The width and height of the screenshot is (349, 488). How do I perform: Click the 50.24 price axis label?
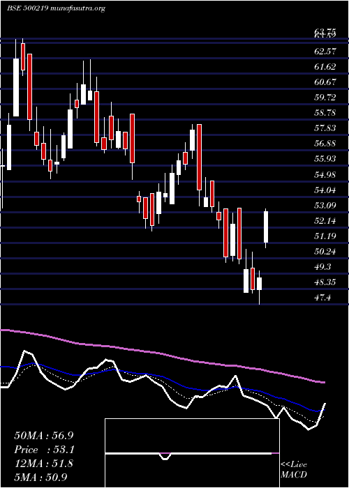[x=325, y=251]
